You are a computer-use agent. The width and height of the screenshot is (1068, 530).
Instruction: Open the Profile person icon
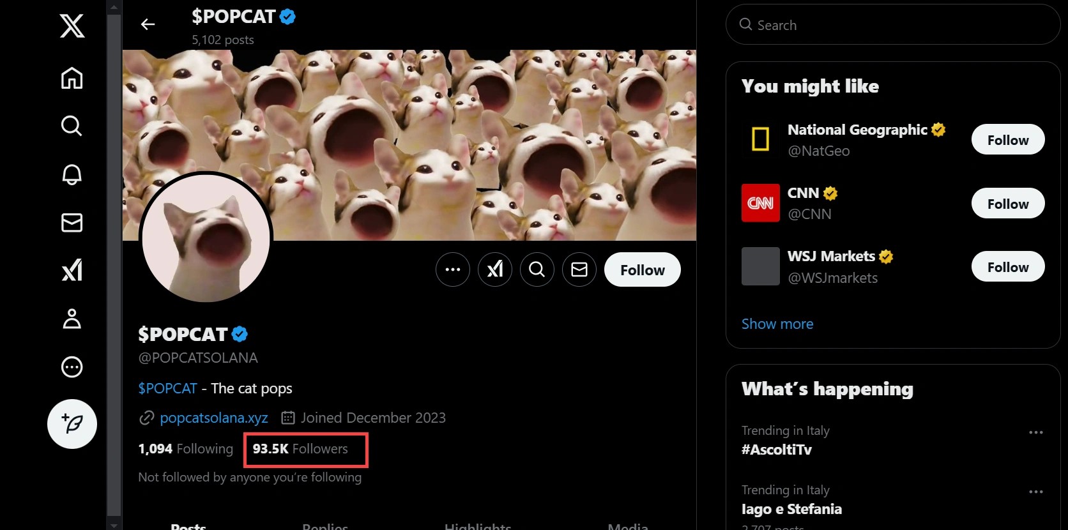pos(72,319)
